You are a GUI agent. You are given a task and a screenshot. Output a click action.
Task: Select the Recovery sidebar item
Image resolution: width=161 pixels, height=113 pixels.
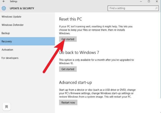pyautogui.click(x=7, y=42)
